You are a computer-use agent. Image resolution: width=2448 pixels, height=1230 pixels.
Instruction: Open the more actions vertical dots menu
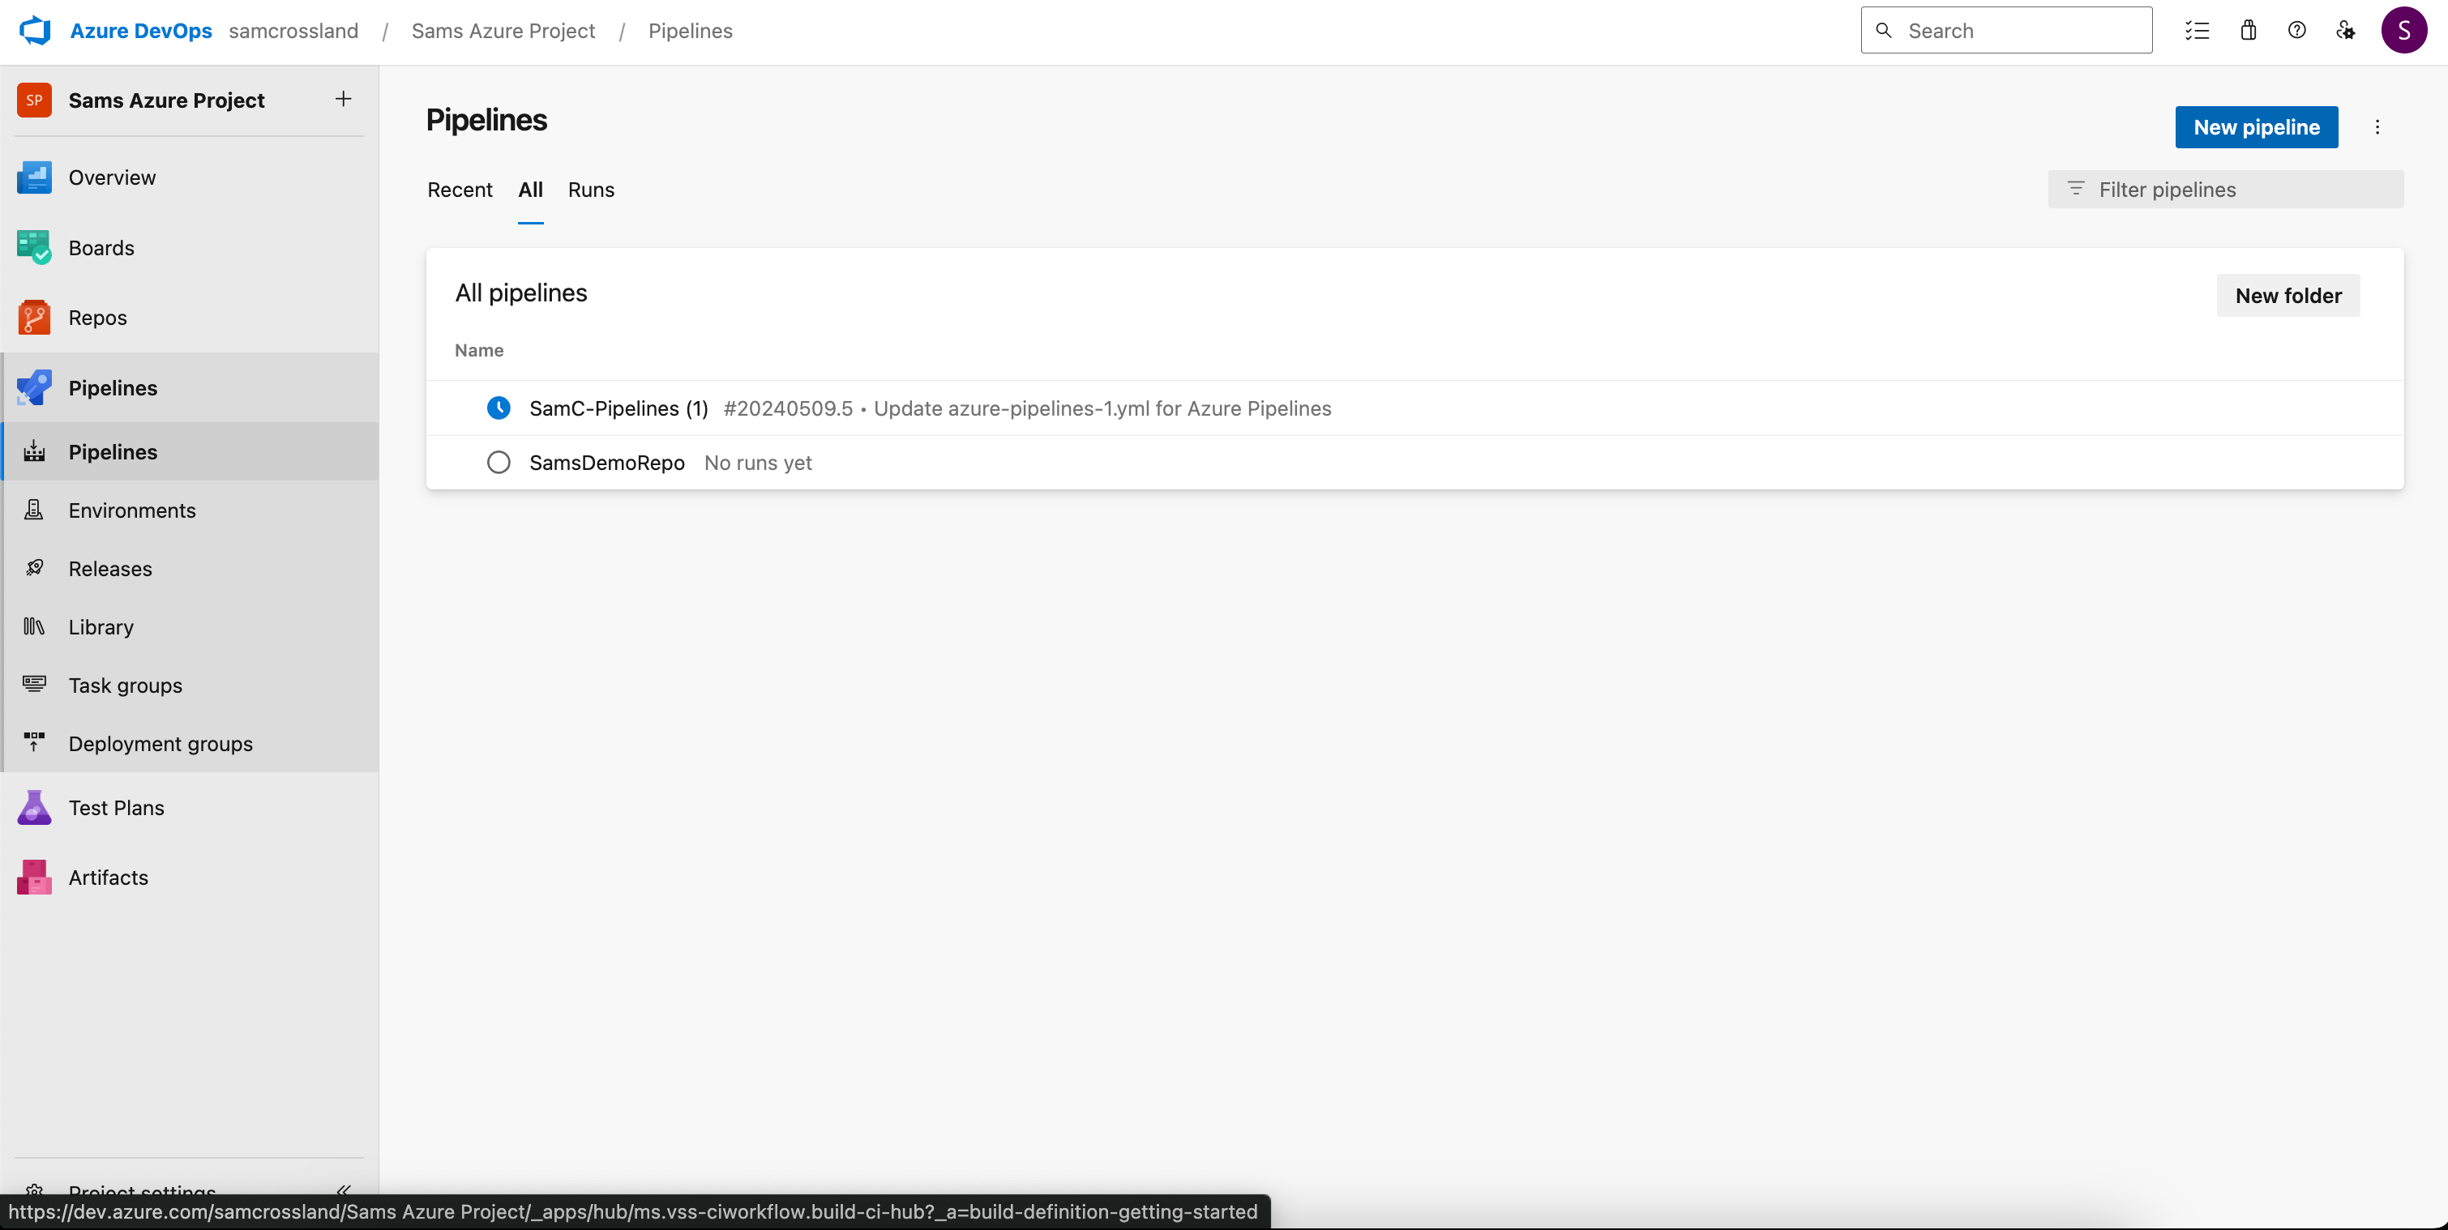[x=2377, y=127]
